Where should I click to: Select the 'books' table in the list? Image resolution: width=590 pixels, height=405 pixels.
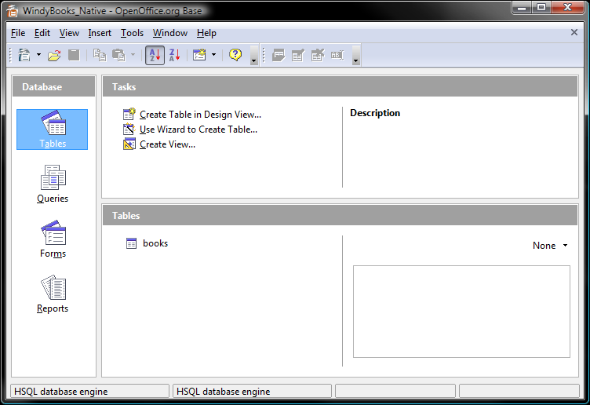pyautogui.click(x=155, y=243)
